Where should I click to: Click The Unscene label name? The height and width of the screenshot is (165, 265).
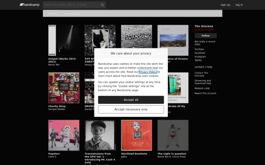click(204, 26)
